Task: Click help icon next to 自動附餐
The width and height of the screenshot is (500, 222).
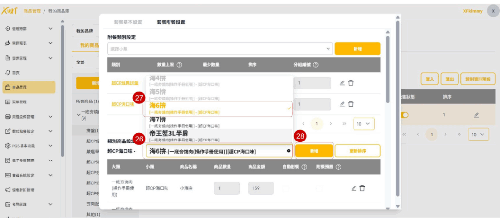Action: [304, 167]
